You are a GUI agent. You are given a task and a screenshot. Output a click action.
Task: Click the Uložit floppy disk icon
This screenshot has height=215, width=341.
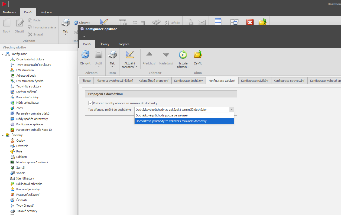98,55
